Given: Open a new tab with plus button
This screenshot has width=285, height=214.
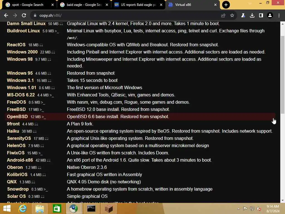Looking at the screenshot, I should point(226,5).
